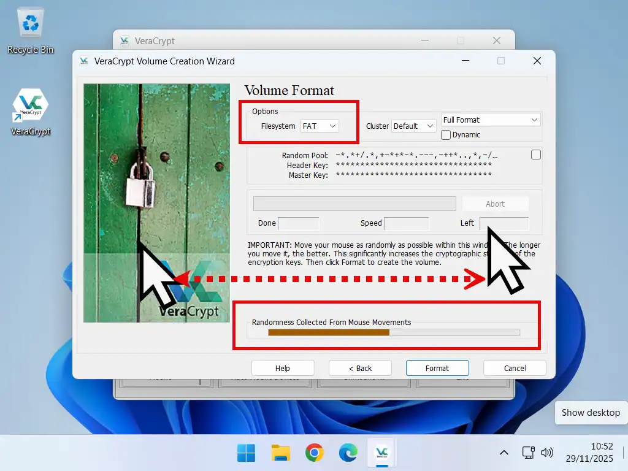Click the network status icon in the tray
Image resolution: width=628 pixels, height=471 pixels.
528,453
